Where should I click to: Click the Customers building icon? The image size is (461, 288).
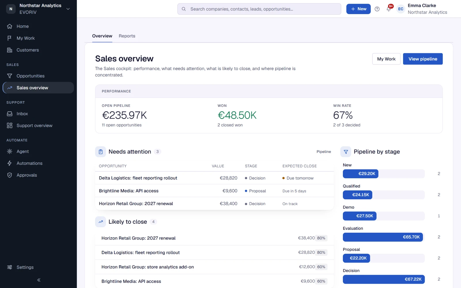10,50
